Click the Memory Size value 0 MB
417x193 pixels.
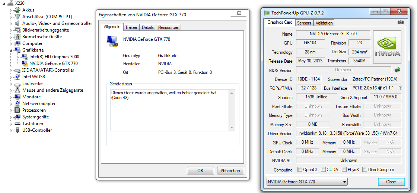pyautogui.click(x=313, y=124)
